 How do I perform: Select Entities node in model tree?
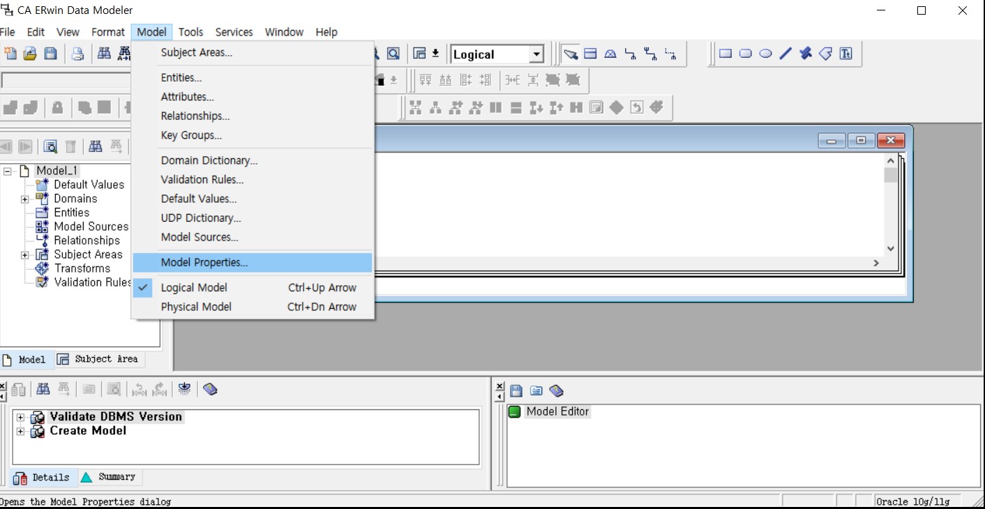[71, 213]
